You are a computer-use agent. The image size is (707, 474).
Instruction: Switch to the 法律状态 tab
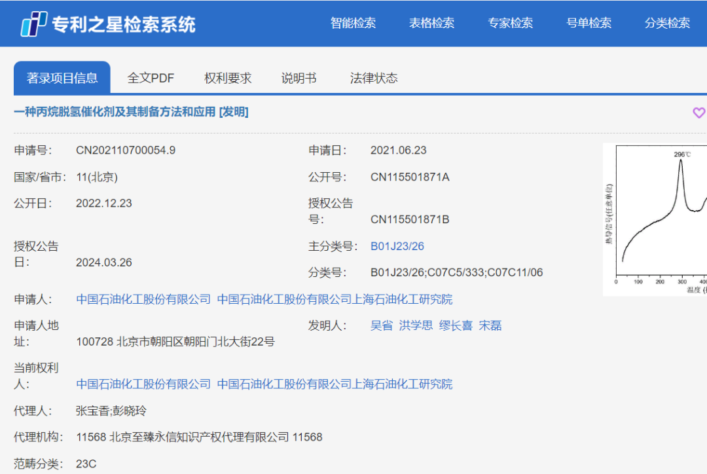click(x=374, y=78)
